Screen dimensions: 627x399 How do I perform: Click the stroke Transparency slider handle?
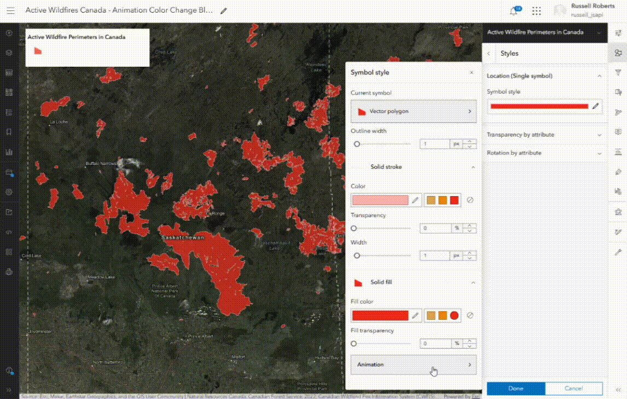pyautogui.click(x=354, y=228)
